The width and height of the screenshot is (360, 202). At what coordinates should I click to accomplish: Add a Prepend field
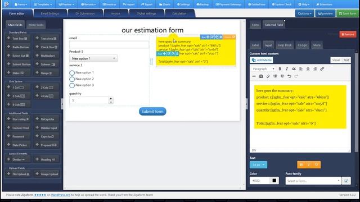[47, 145]
